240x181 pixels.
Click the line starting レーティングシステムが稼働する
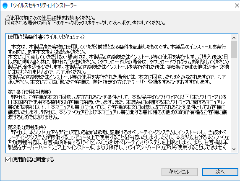click(118, 137)
